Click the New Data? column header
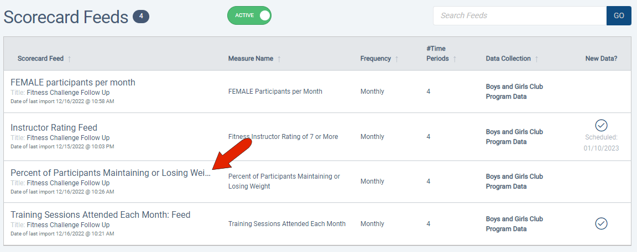This screenshot has width=637, height=252. pyautogui.click(x=601, y=58)
